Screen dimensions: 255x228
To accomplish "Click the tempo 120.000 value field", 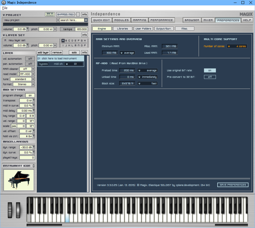I will click(82, 29).
